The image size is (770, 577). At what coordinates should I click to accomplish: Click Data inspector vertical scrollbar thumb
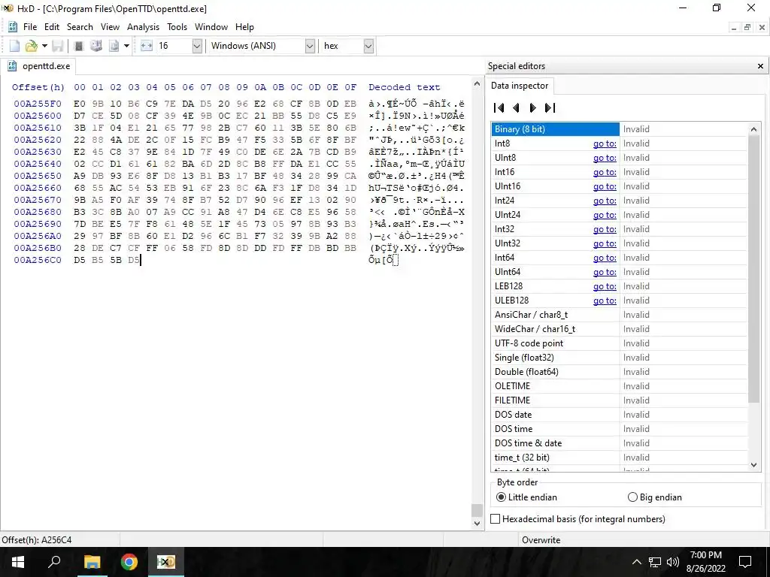tap(753, 269)
